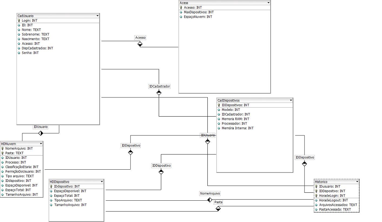Click the primary key icon next to Acesso: INT

coord(181,7)
